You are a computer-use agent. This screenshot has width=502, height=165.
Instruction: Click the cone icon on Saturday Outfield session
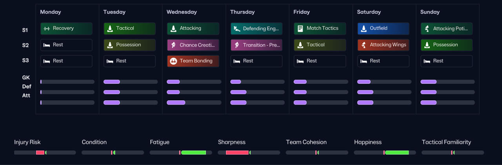click(x=364, y=29)
